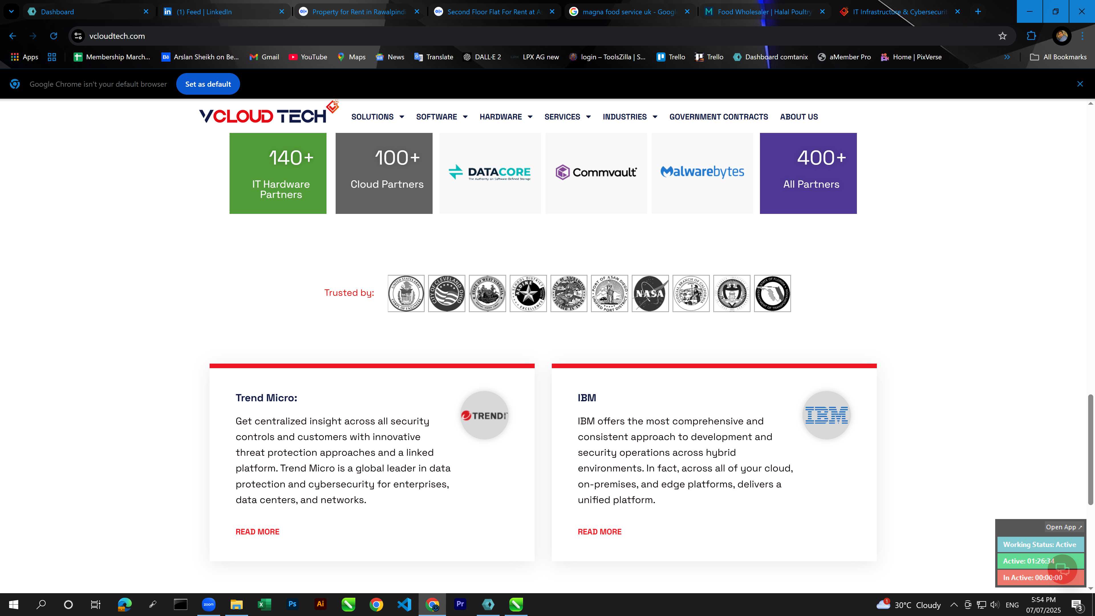Click the Port of San Diego seal
This screenshot has height=616, width=1095.
(x=609, y=293)
